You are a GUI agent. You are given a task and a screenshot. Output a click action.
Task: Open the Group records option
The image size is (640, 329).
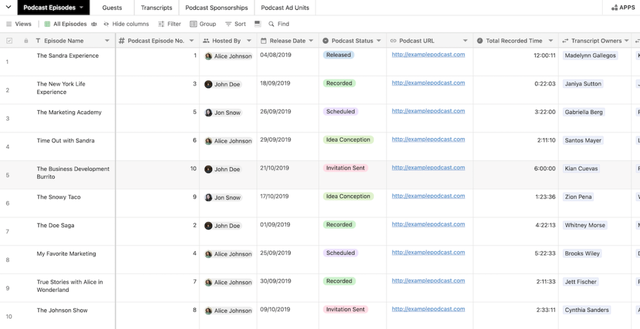203,24
